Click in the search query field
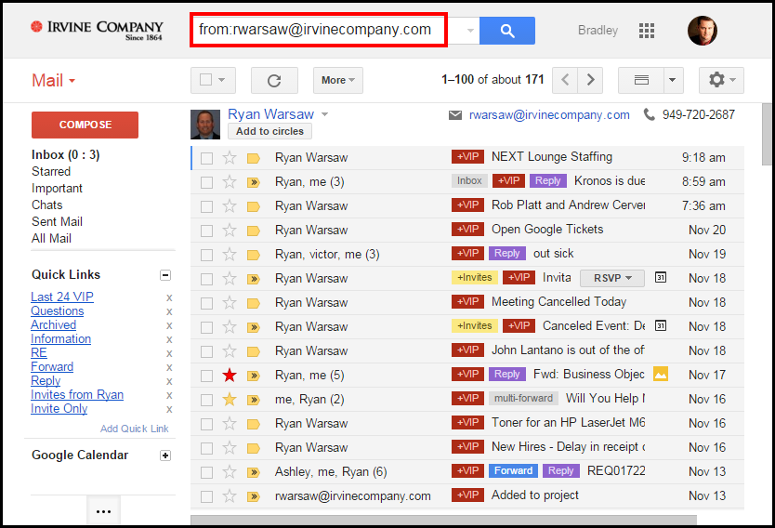775x528 pixels. click(319, 30)
